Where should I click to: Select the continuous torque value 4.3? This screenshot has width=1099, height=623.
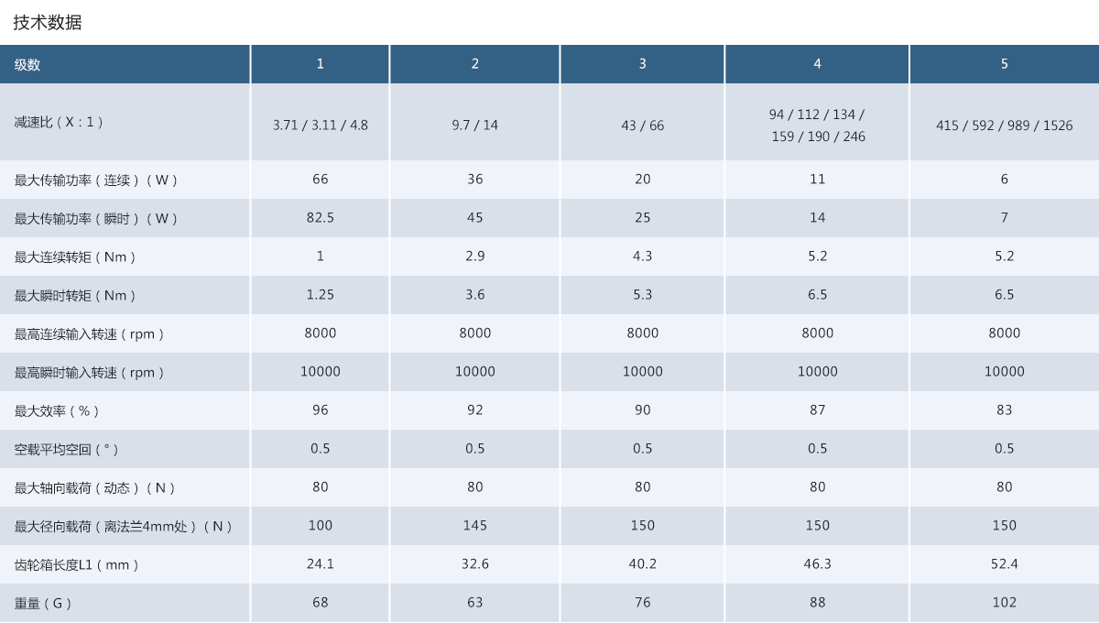pos(642,257)
